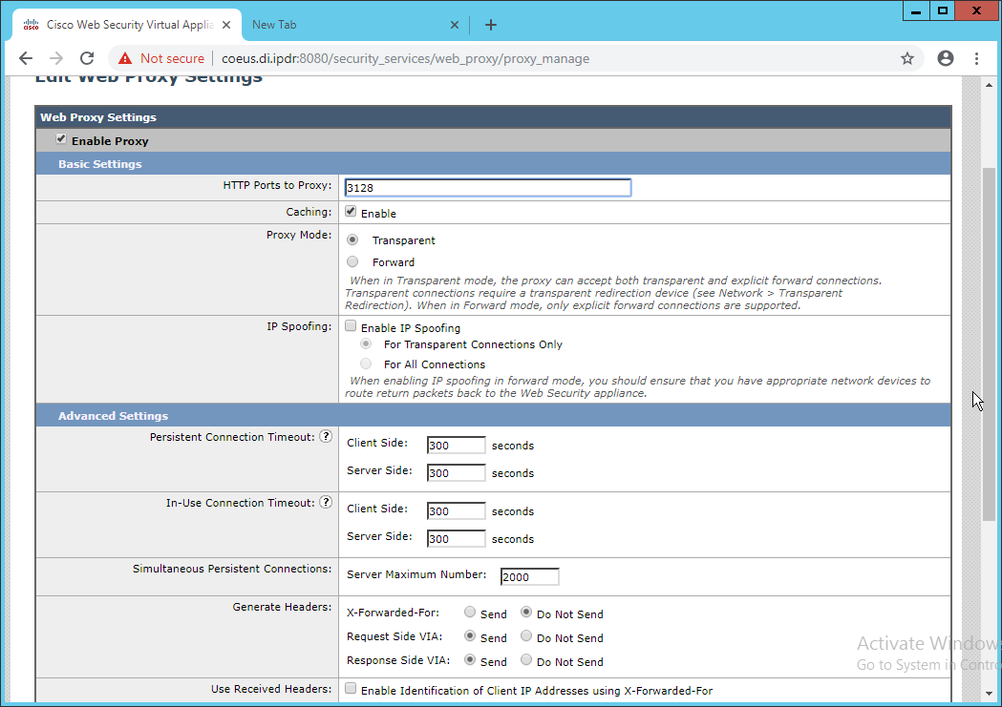Click the browser address bar URL
This screenshot has height=707, width=1002.
405,59
